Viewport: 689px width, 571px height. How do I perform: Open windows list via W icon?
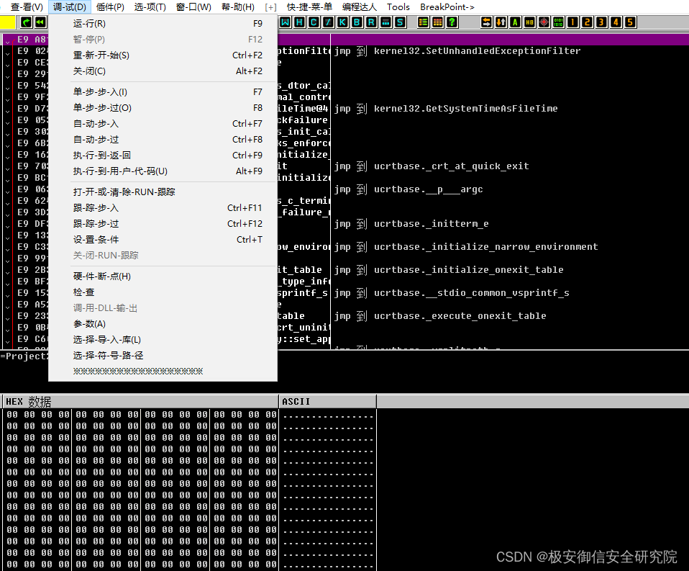(283, 22)
